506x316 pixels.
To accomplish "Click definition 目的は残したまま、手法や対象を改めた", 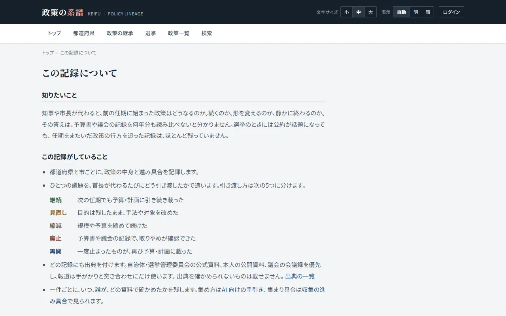I will click(128, 213).
